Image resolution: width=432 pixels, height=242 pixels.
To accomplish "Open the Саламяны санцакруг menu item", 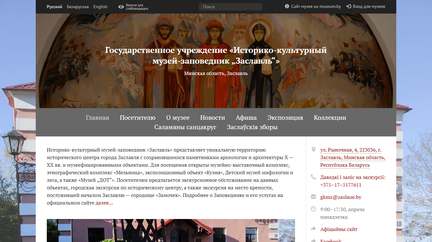I will 185,127.
